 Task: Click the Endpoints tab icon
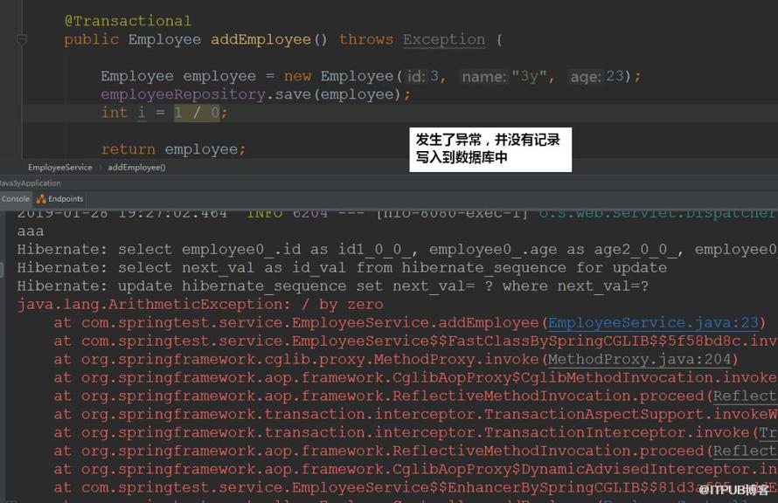[41, 199]
